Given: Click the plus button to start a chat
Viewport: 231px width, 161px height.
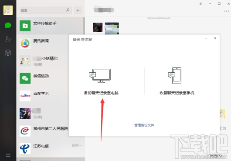Looking at the screenshot, I should 78,10.
